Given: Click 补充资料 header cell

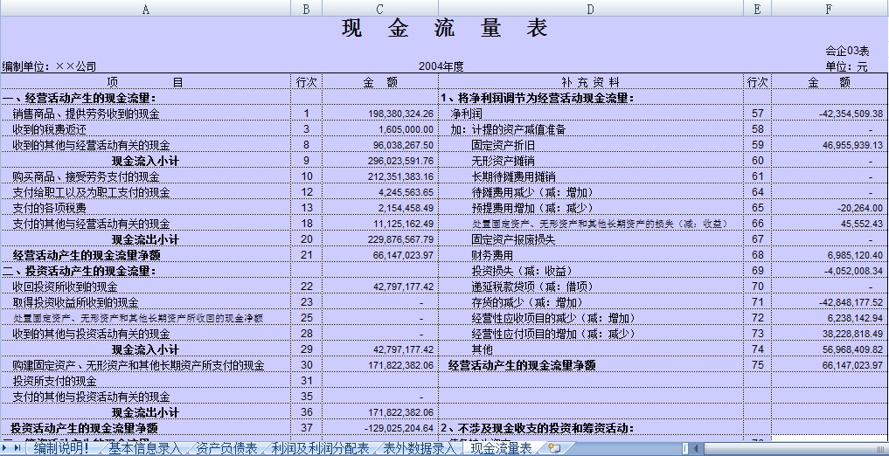Looking at the screenshot, I should click(591, 82).
